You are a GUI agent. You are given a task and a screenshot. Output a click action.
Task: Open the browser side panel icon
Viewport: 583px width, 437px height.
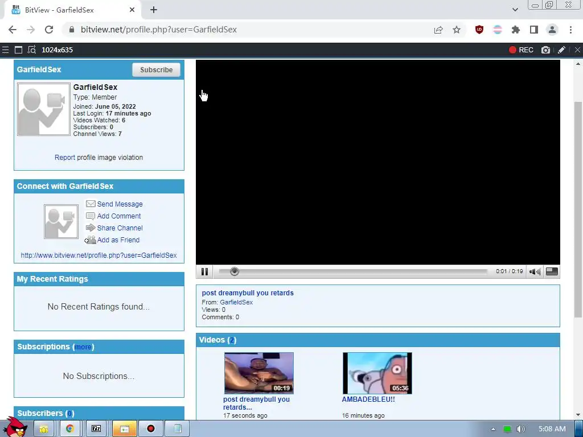tap(534, 30)
